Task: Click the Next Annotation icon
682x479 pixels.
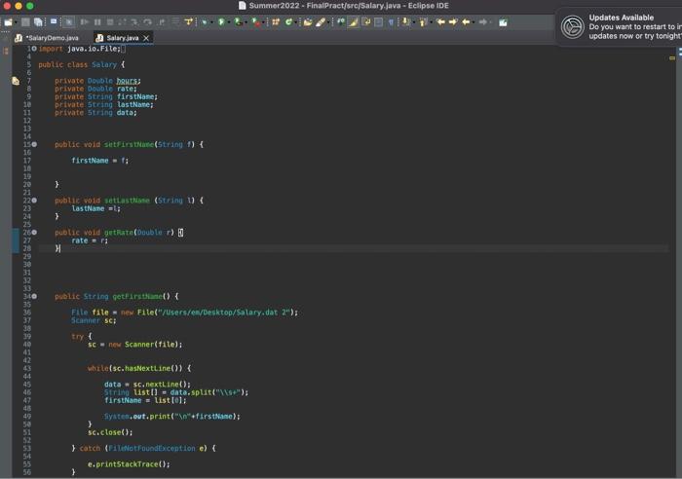Action: point(405,21)
